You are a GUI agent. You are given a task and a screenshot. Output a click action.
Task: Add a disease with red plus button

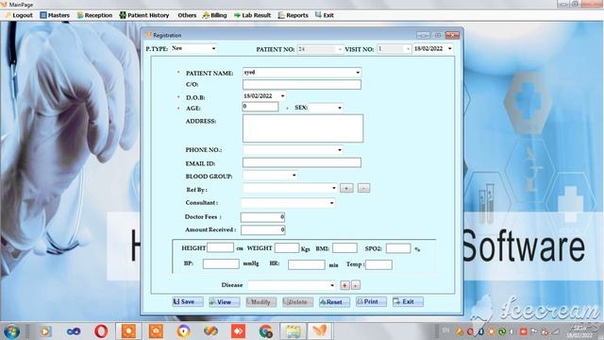point(344,285)
